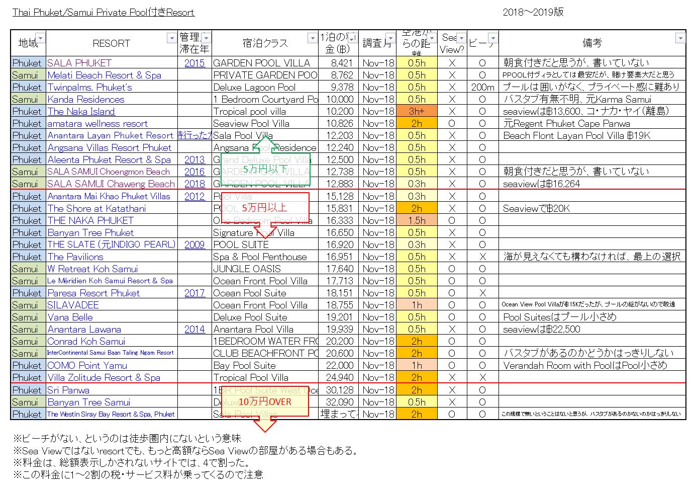Follow Aleenta Phuket Resort & Spa link
Screen dimensions: 697x488
tap(109, 159)
